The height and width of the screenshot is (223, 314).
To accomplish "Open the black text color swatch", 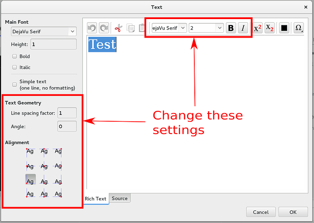I will pyautogui.click(x=284, y=28).
